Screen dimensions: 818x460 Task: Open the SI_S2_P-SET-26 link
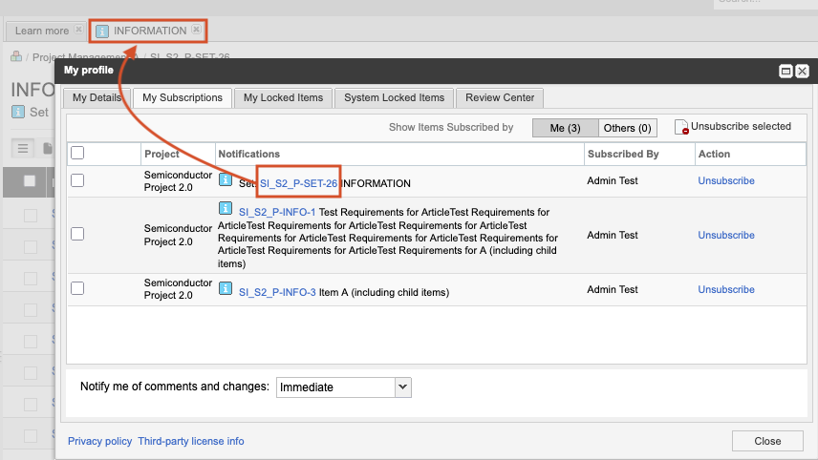pyautogui.click(x=298, y=183)
